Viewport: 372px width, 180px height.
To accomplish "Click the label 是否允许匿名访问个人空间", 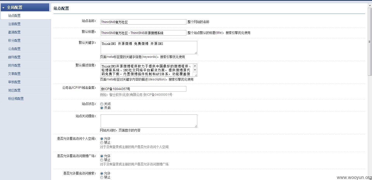I will [76, 139].
